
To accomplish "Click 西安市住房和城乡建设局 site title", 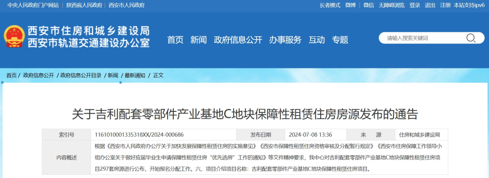I will pos(89,31).
